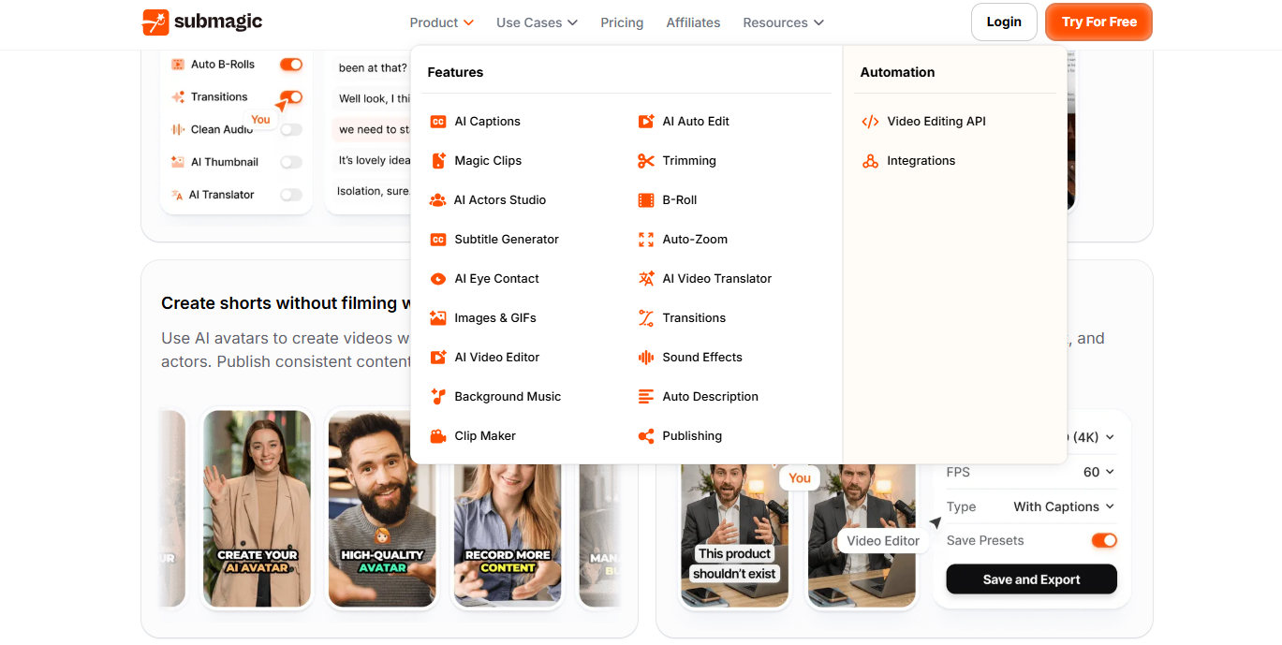Click the AI Eye Contact eye icon
The height and width of the screenshot is (645, 1282).
point(438,279)
